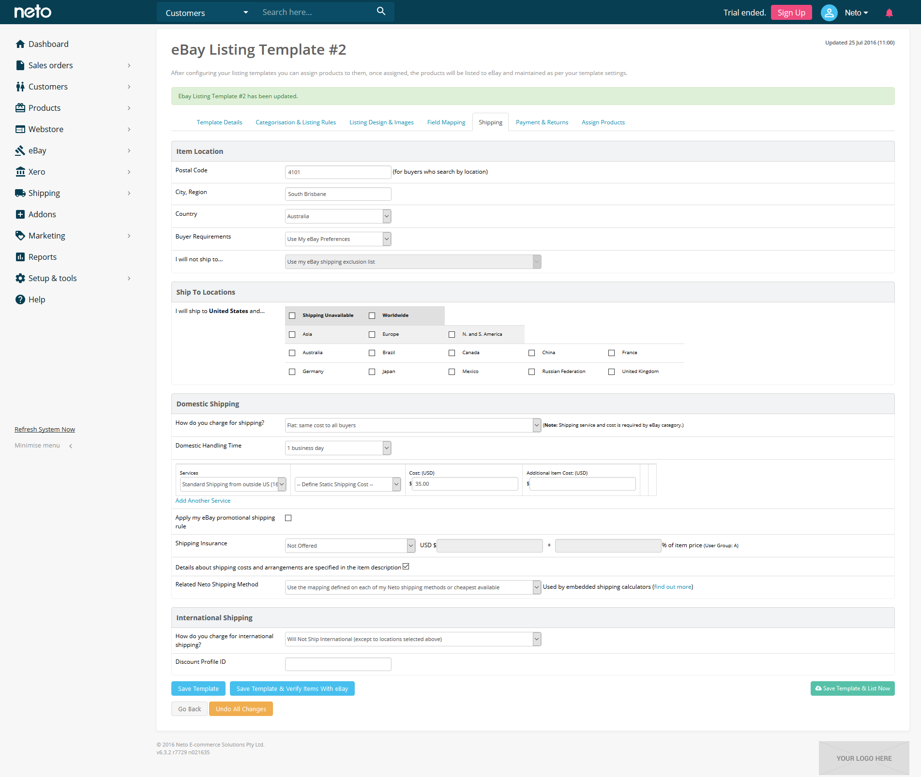Viewport: 921px width, 777px height.
Task: Expand the Sales orders submenu chevron
Action: click(129, 65)
